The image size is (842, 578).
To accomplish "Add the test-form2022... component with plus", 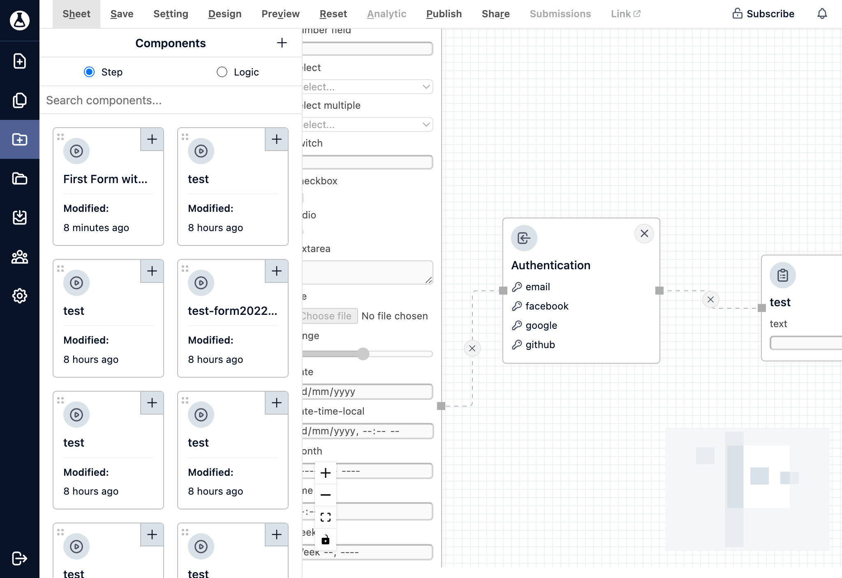I will point(277,271).
